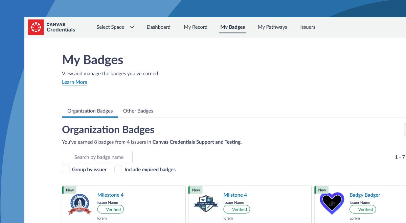Viewport: 406px width, 223px height.
Task: Open the Badgy Badger badge link
Action: pos(365,195)
